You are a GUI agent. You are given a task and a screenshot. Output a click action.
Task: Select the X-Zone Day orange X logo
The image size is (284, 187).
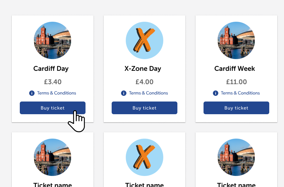tap(145, 40)
